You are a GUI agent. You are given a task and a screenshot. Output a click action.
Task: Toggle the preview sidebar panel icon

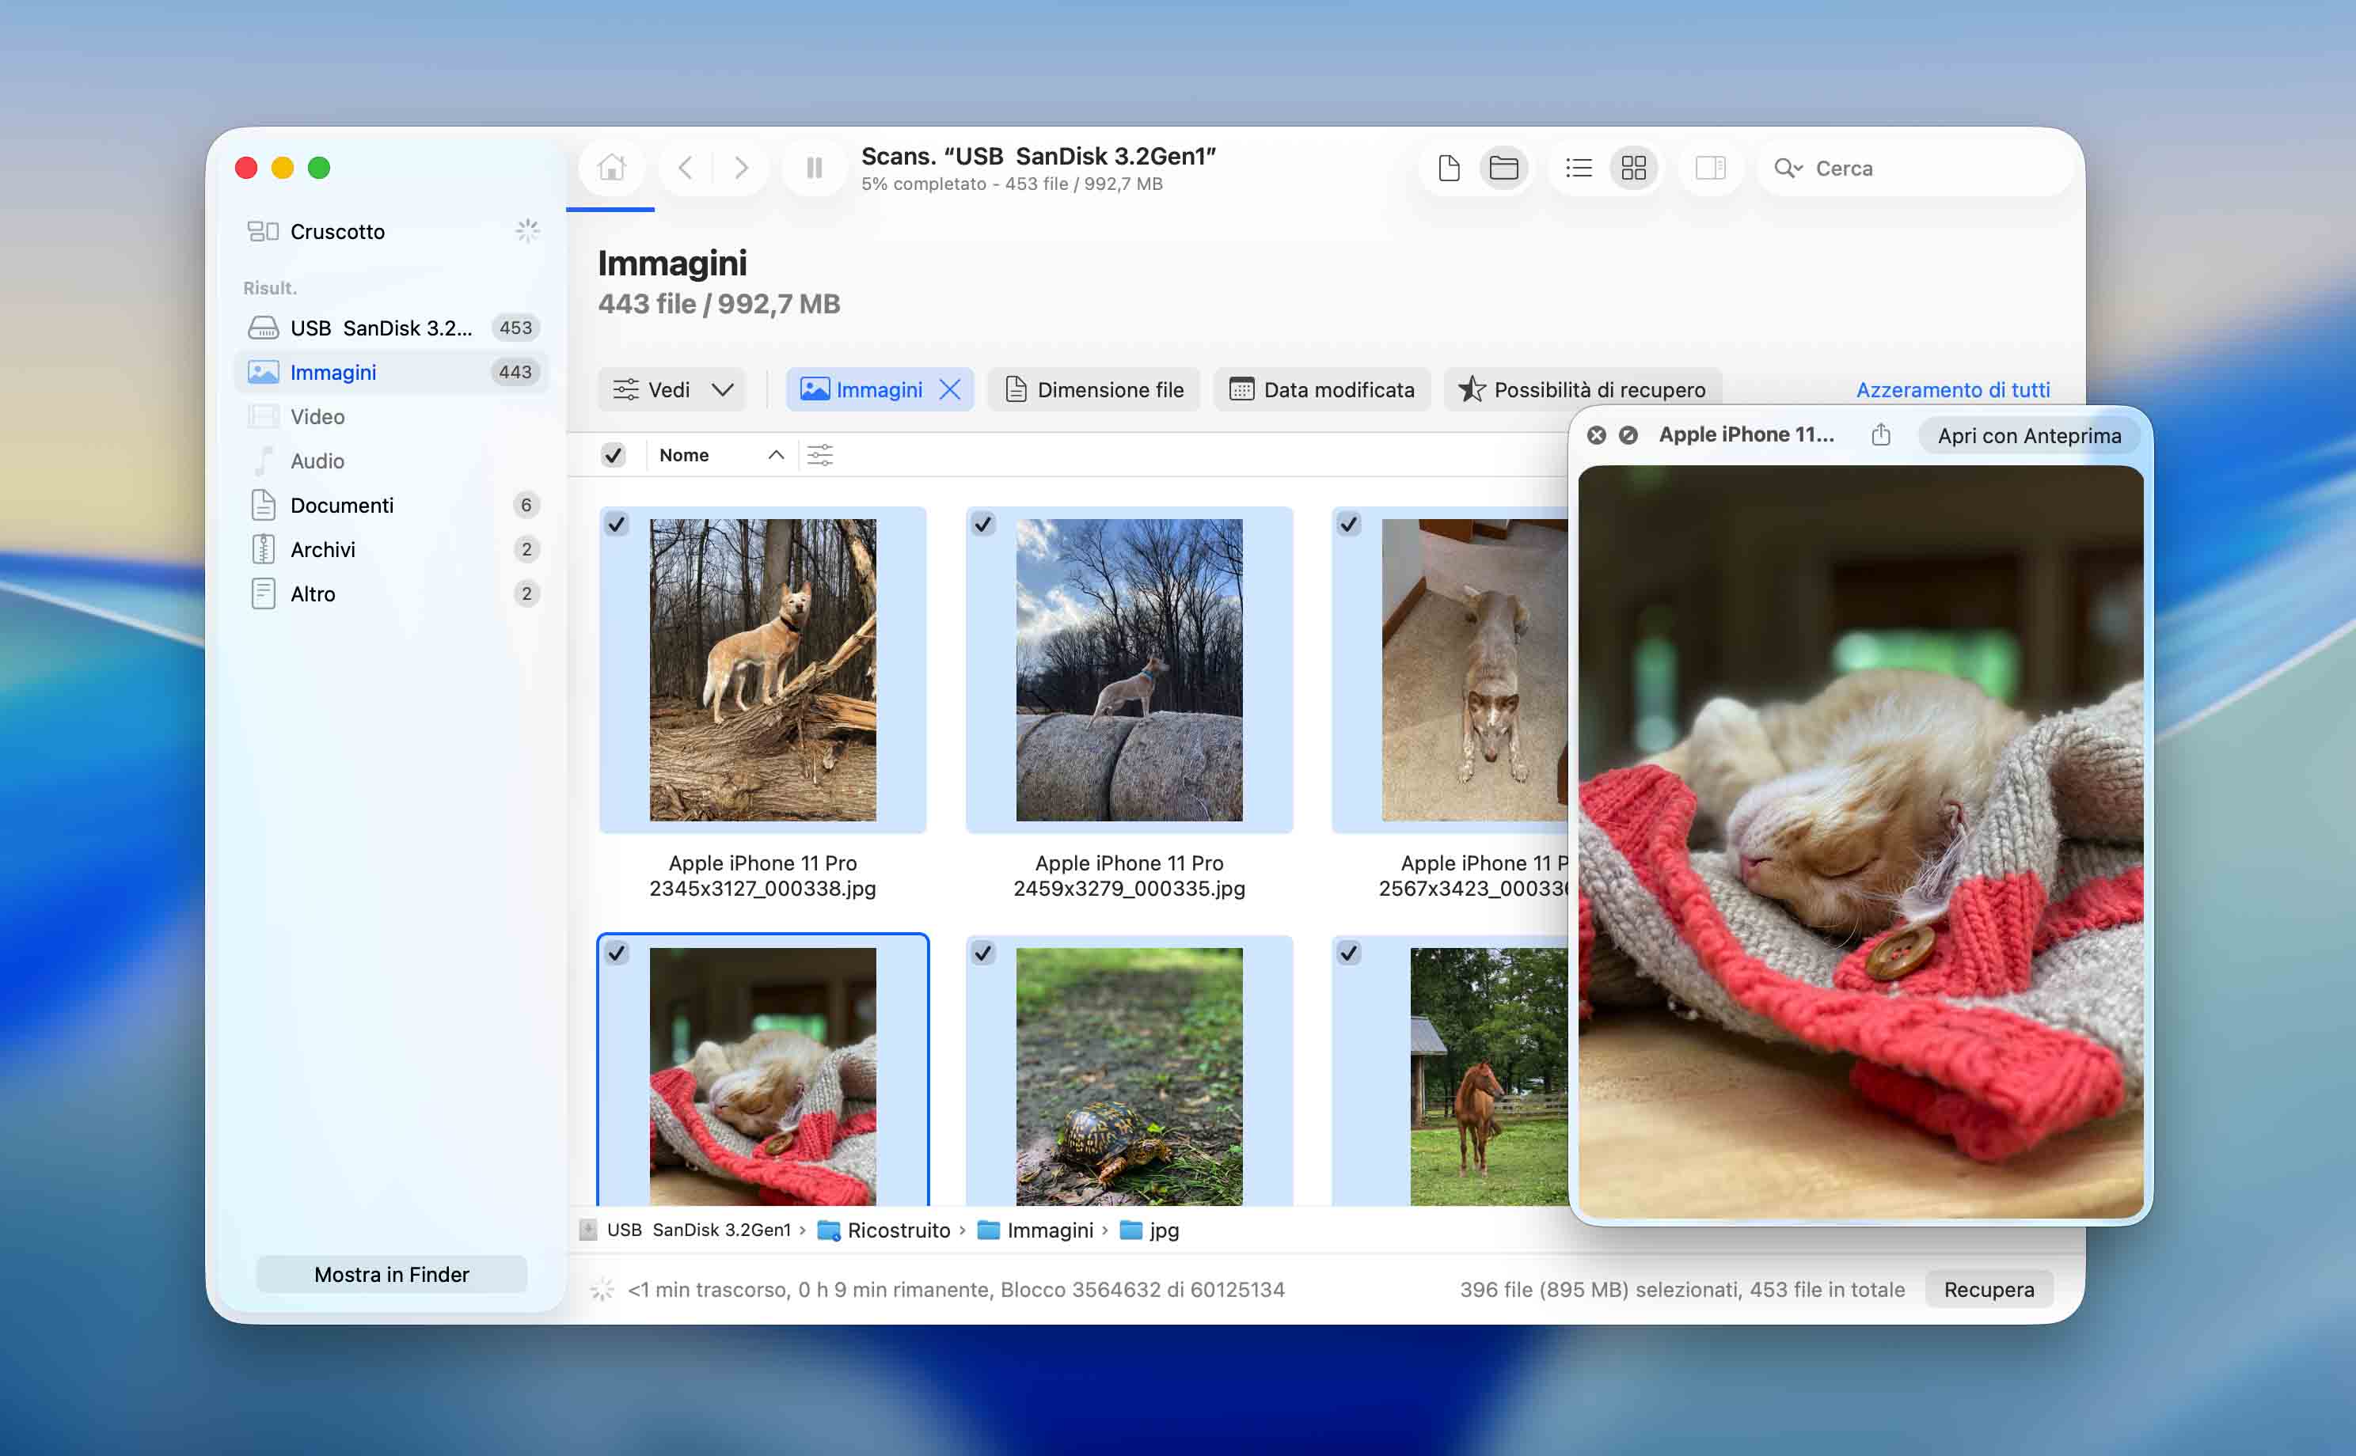pyautogui.click(x=1710, y=168)
